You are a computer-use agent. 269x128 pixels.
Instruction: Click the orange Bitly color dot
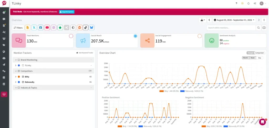[19, 77]
